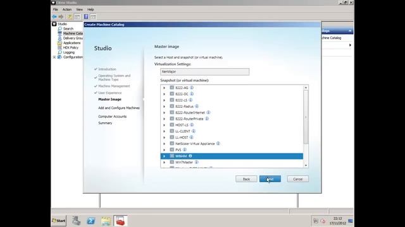405x227 pixels.
Task: Expand the 8222-Radius snapshot tree
Action: (165, 107)
